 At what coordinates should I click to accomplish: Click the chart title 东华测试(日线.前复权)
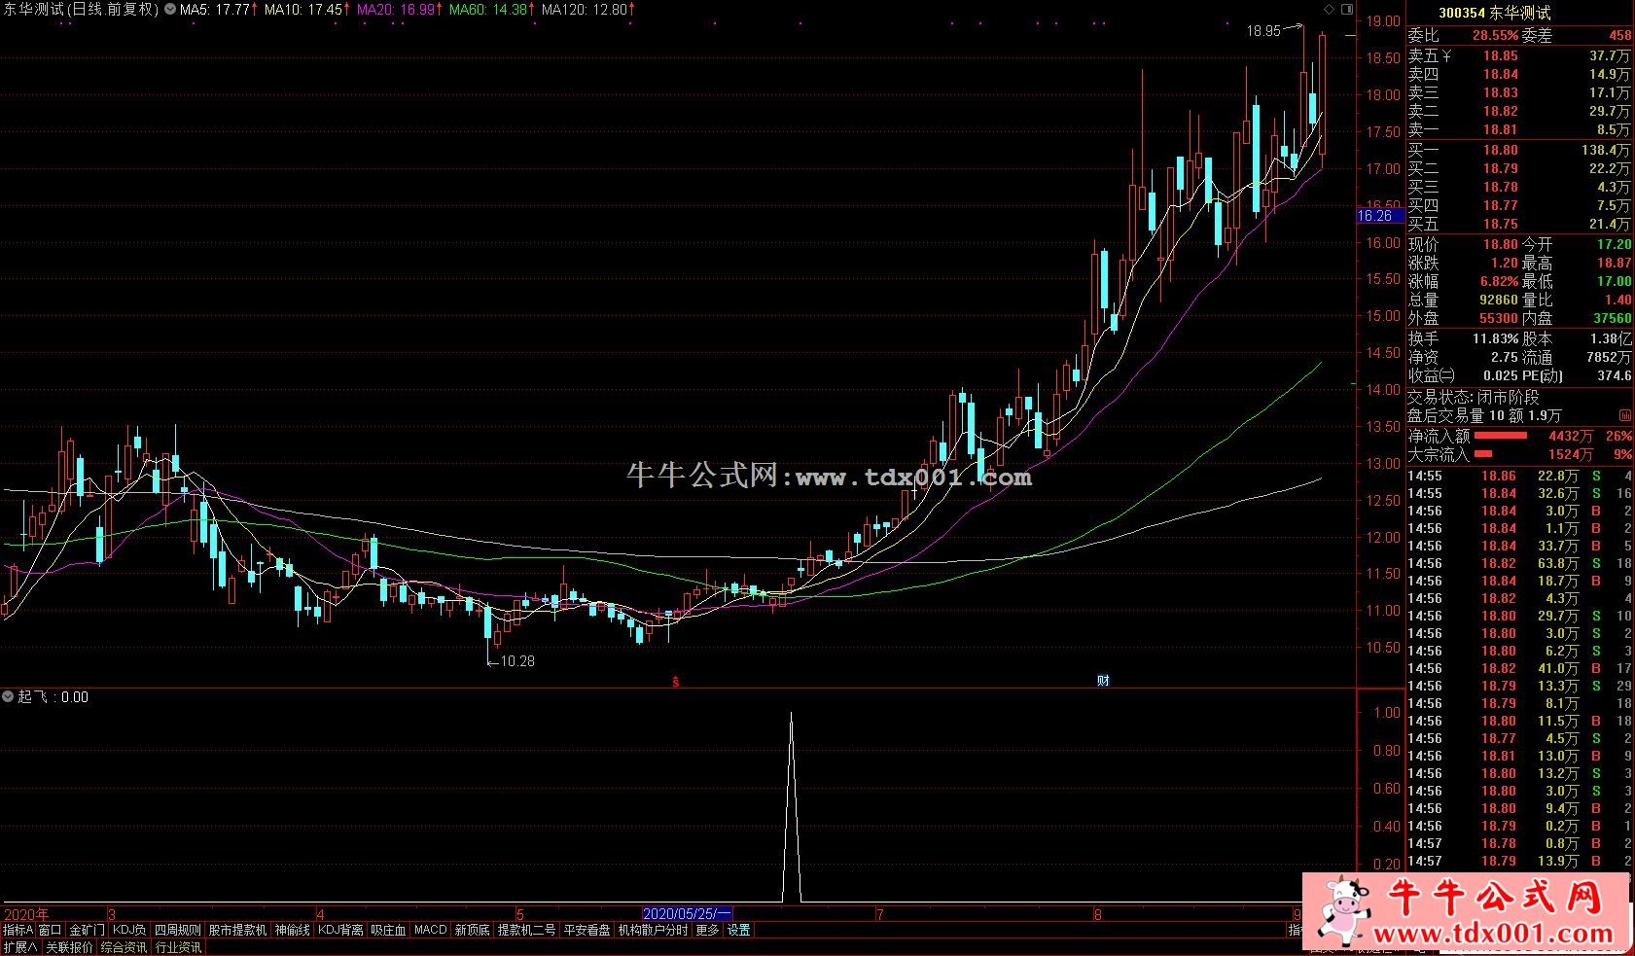click(80, 10)
